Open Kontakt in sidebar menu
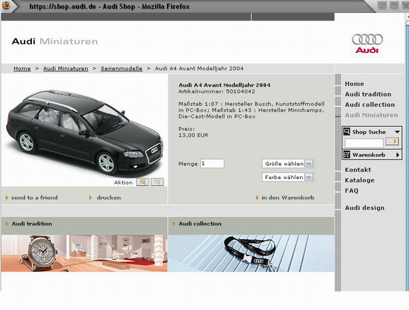Screen dimensions: 409x310 pyautogui.click(x=358, y=170)
